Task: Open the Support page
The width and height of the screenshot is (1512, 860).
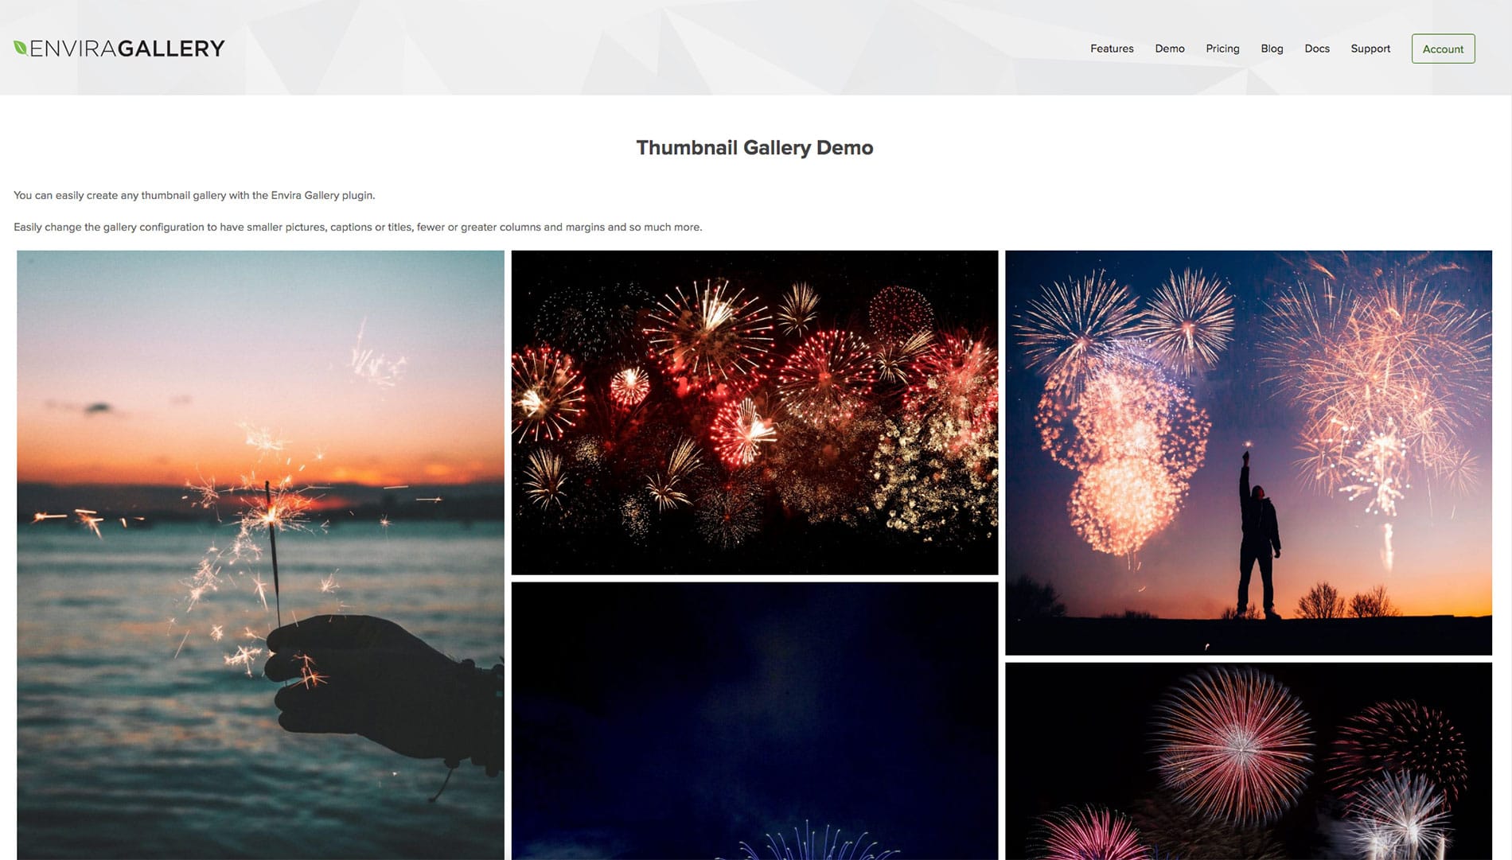Action: [x=1370, y=49]
